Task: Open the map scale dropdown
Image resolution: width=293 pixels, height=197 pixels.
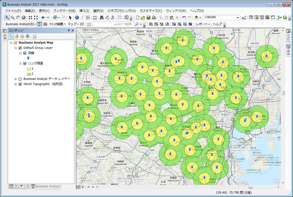Action: [238, 18]
